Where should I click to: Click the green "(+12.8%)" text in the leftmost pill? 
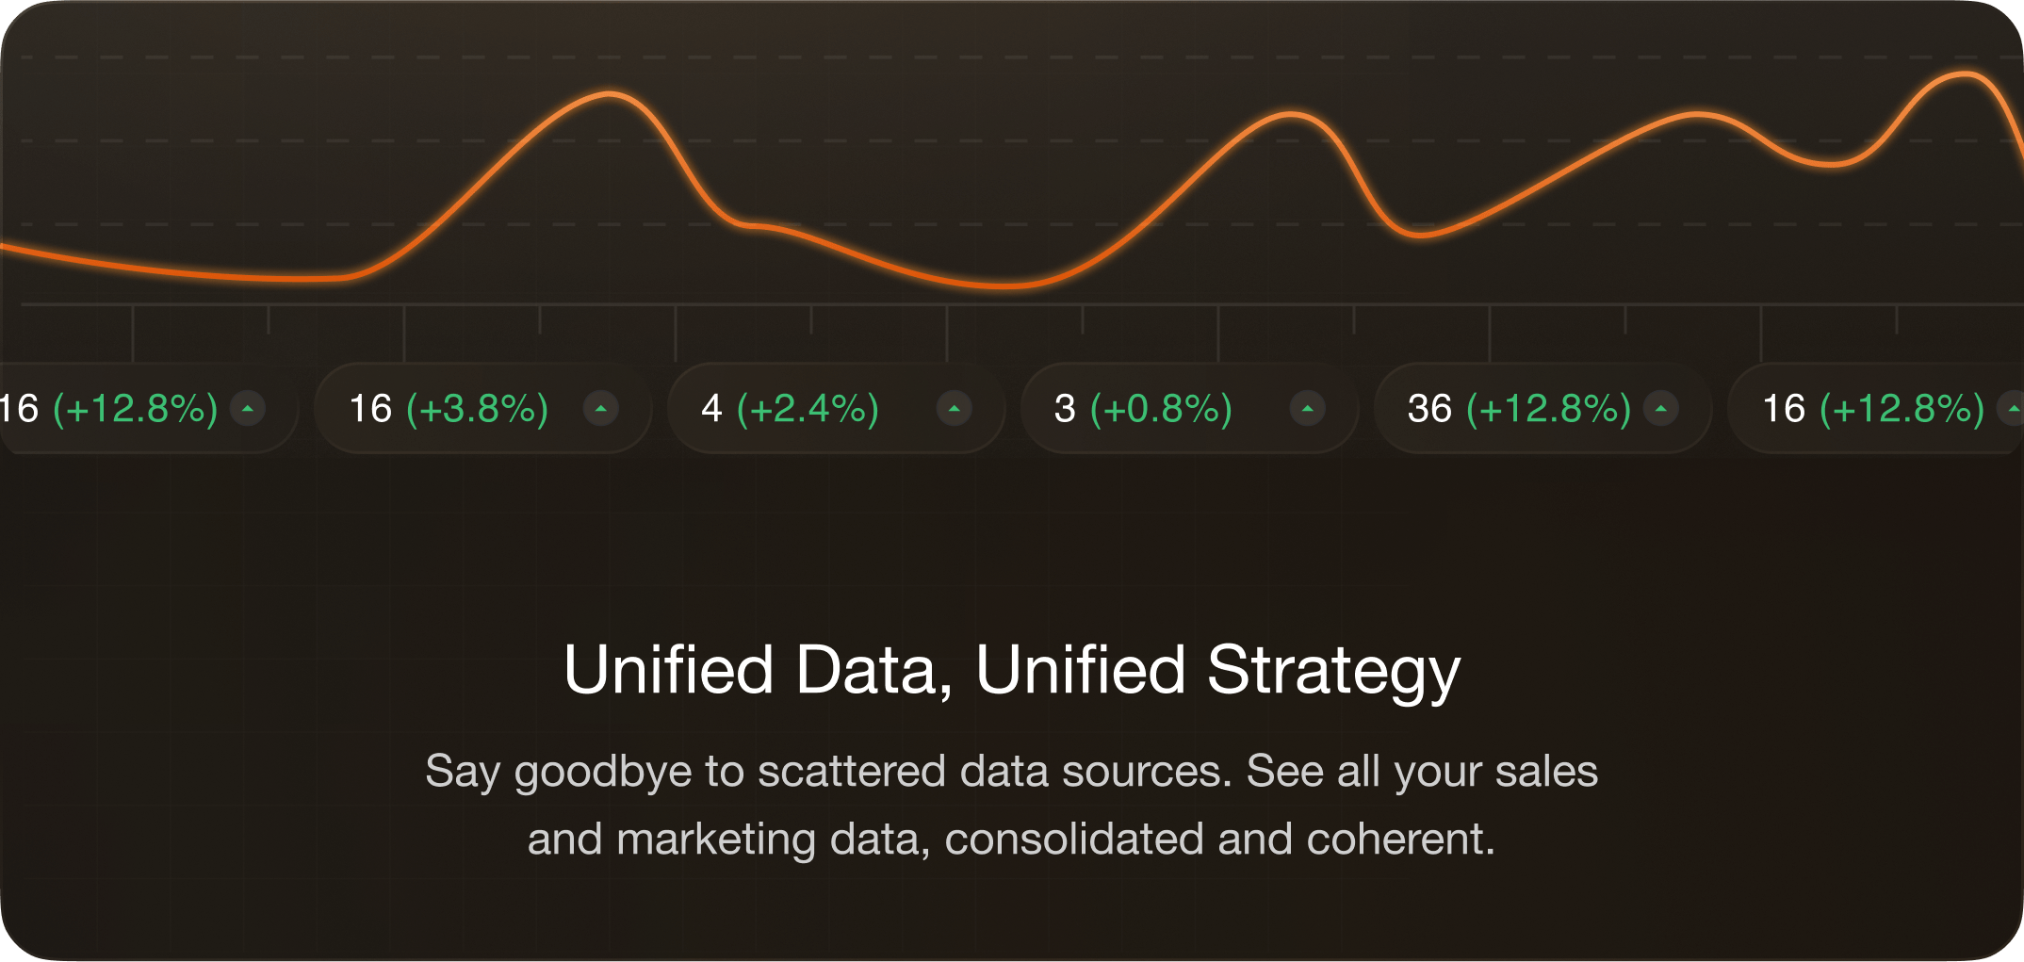(x=135, y=409)
